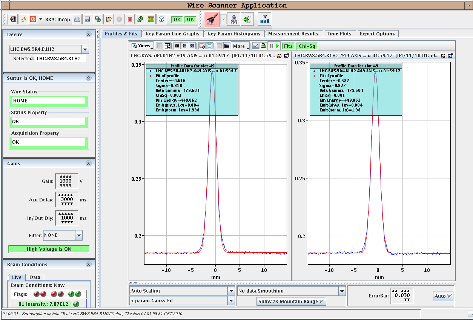Open the Expert Options tab

(x=377, y=34)
